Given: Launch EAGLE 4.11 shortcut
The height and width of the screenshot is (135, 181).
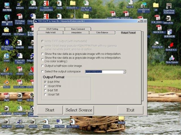Looking at the screenshot, I should [171, 47].
